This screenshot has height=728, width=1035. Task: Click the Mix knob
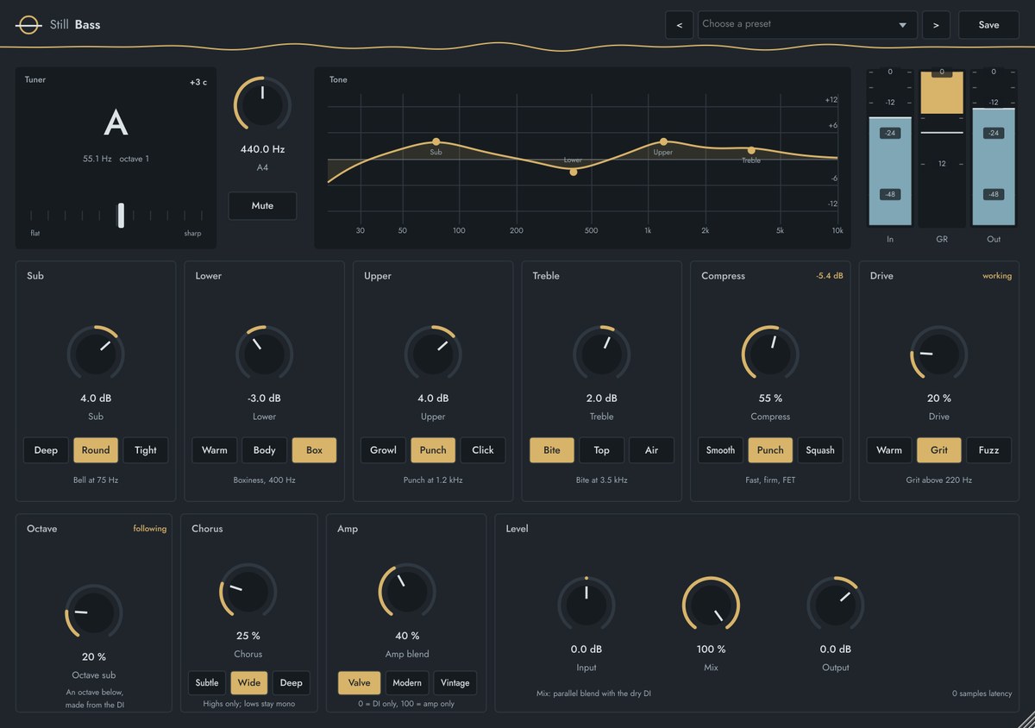[711, 605]
